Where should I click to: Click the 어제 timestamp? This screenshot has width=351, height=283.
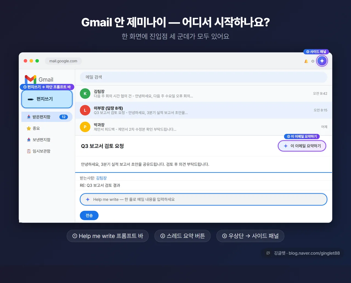[324, 127]
